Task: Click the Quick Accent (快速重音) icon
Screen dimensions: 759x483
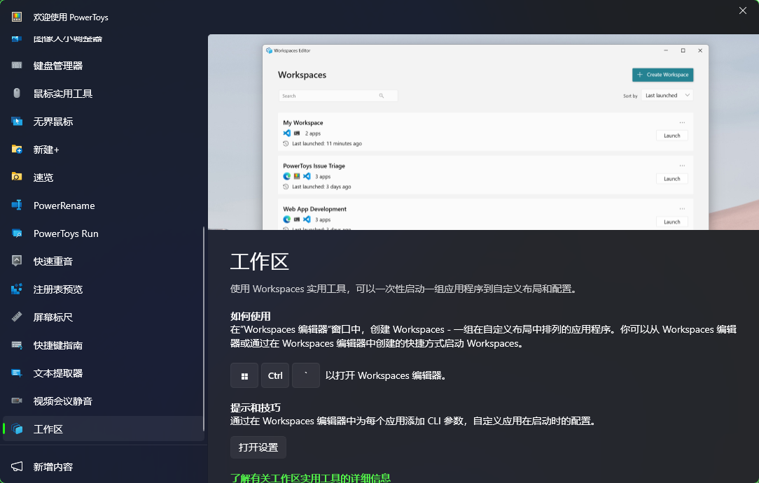Action: [x=17, y=261]
